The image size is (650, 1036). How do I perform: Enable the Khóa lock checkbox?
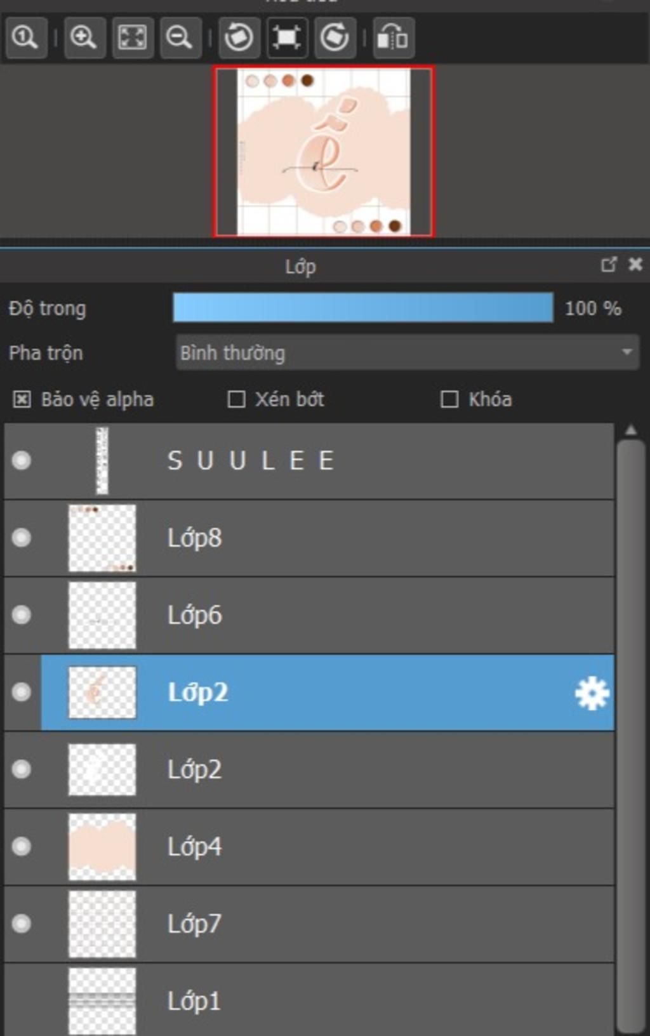(x=449, y=399)
